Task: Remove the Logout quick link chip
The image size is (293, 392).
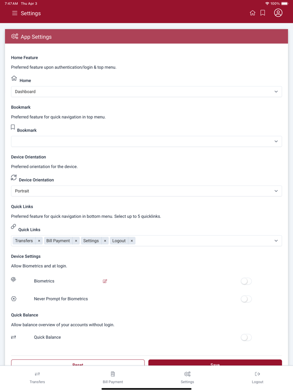Action: pyautogui.click(x=132, y=241)
